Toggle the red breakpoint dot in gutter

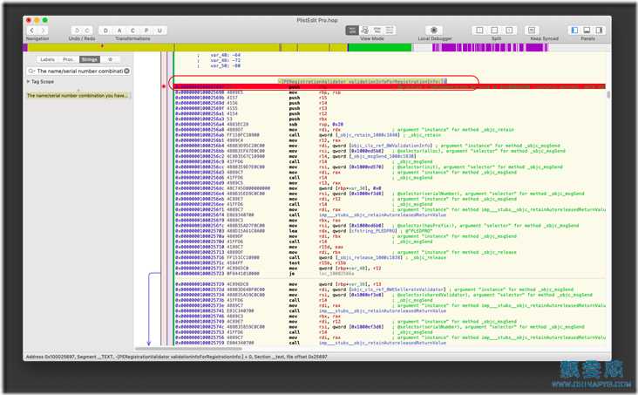coord(164,86)
